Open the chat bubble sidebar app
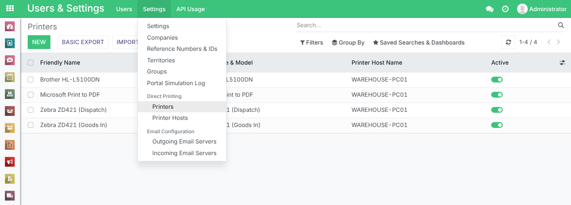The width and height of the screenshot is (571, 205). [x=10, y=60]
